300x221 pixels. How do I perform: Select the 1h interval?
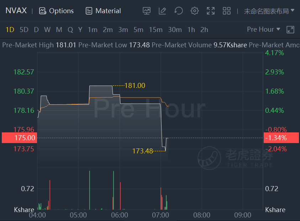click(x=191, y=30)
